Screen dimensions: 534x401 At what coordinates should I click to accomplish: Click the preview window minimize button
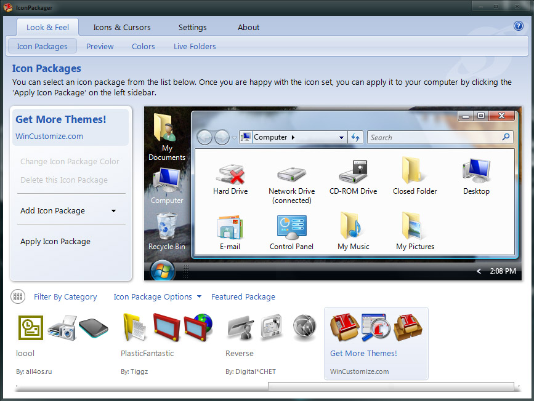pos(466,116)
